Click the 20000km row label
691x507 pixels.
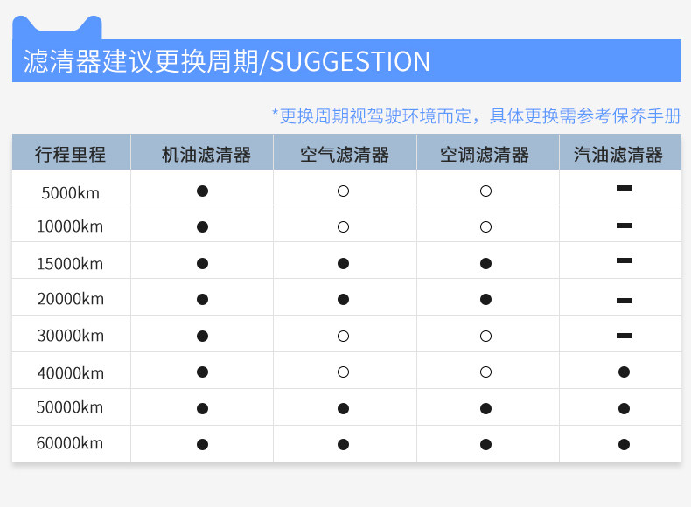pyautogui.click(x=70, y=299)
